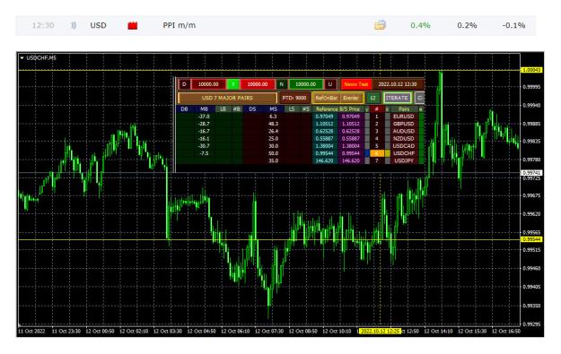The height and width of the screenshot is (354, 561).
Task: Toggle the N button in panel
Action: pyautogui.click(x=282, y=84)
